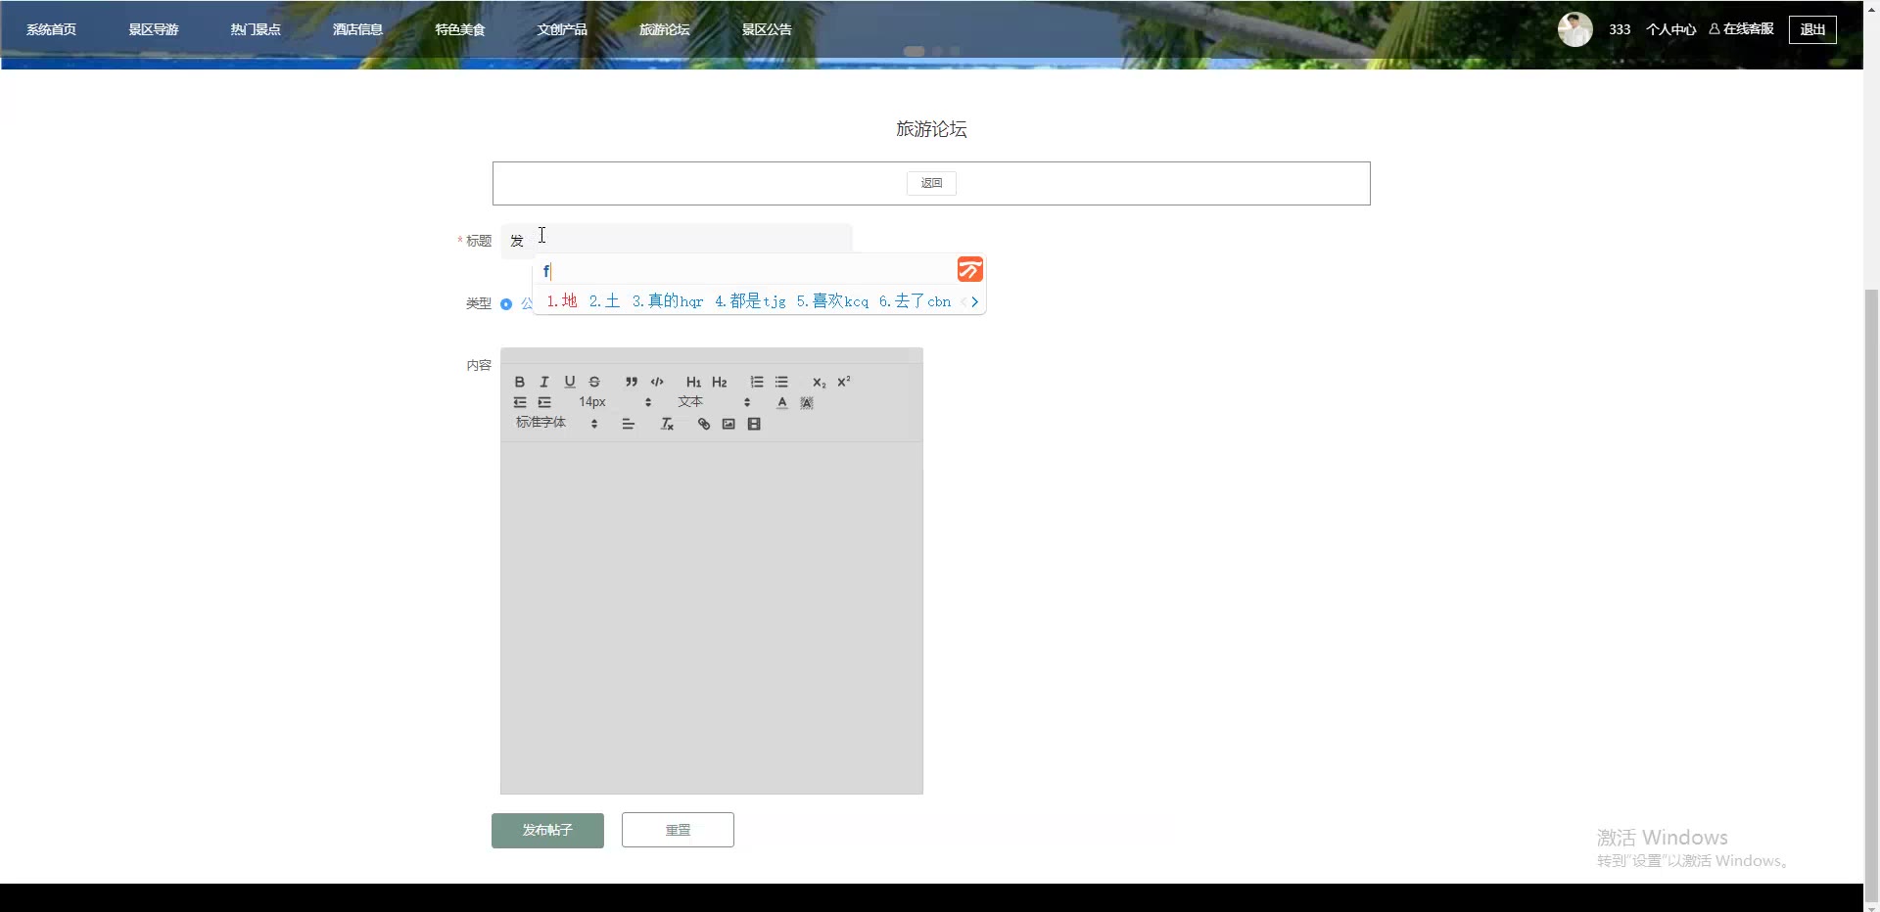Toggle italic formatting in the editor
This screenshot has height=912, width=1880.
[544, 382]
